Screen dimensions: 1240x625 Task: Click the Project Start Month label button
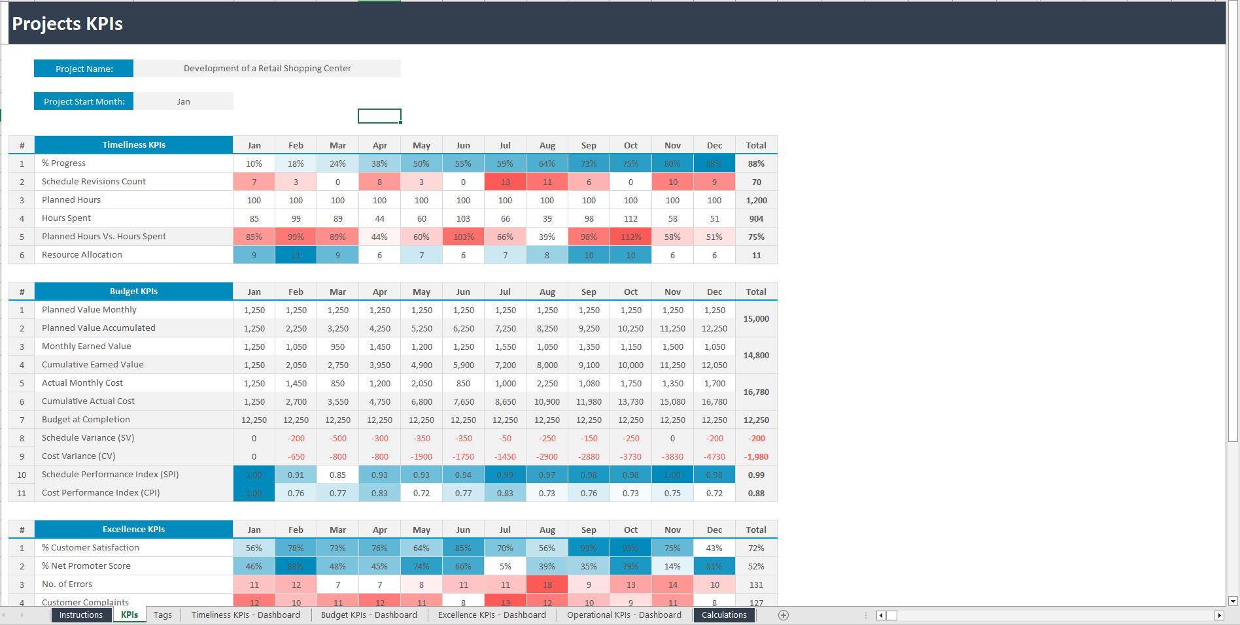tap(84, 101)
